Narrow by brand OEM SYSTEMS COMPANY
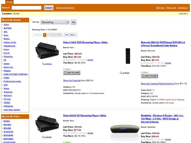This screenshot has height=143, width=191. click(16, 74)
